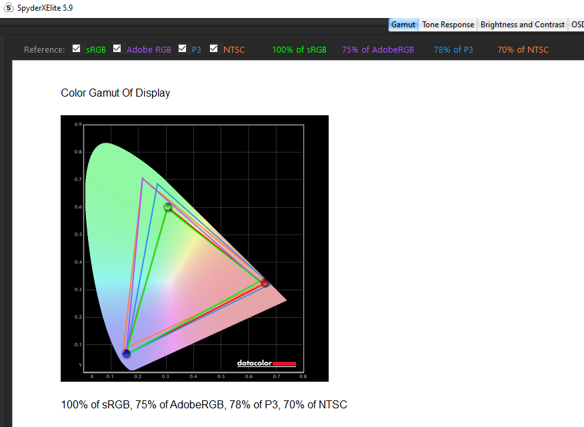The height and width of the screenshot is (427, 584).
Task: Open the partially visible OSD tab
Action: pyautogui.click(x=577, y=25)
